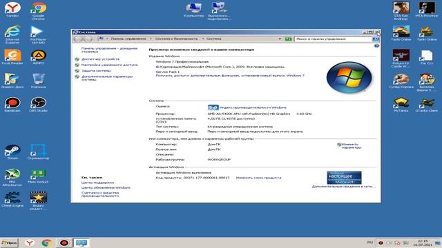Select the Корзина recycle bin icon
The image size is (442, 248).
click(39, 81)
